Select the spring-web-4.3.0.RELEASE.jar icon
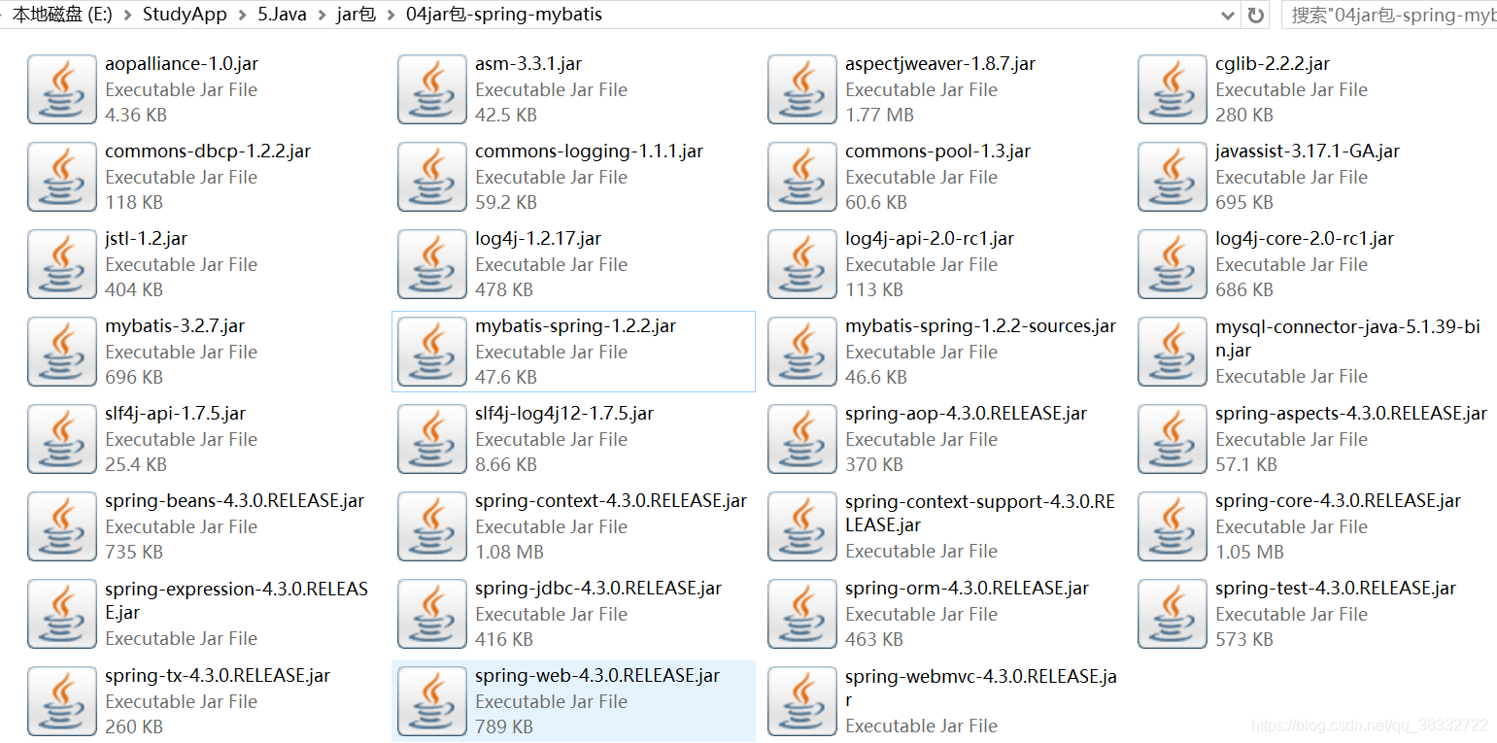The width and height of the screenshot is (1497, 743). 432,701
